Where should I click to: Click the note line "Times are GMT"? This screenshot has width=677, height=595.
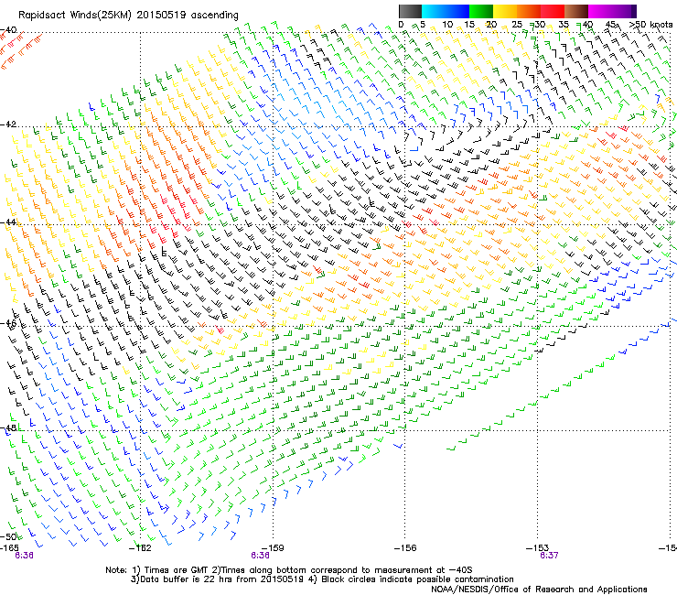289,570
